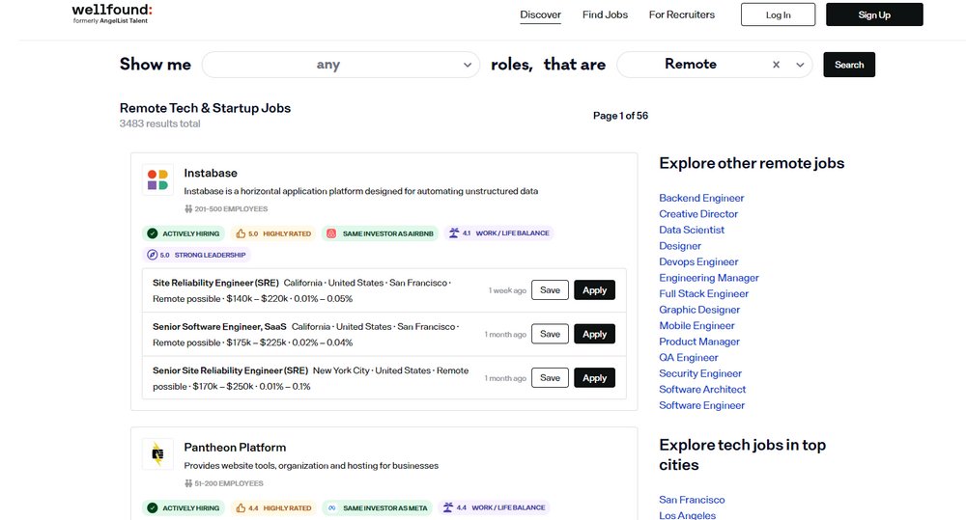Screen dimensions: 966x520
Task: Click the '1 week ago' posting date
Action: 507,290
